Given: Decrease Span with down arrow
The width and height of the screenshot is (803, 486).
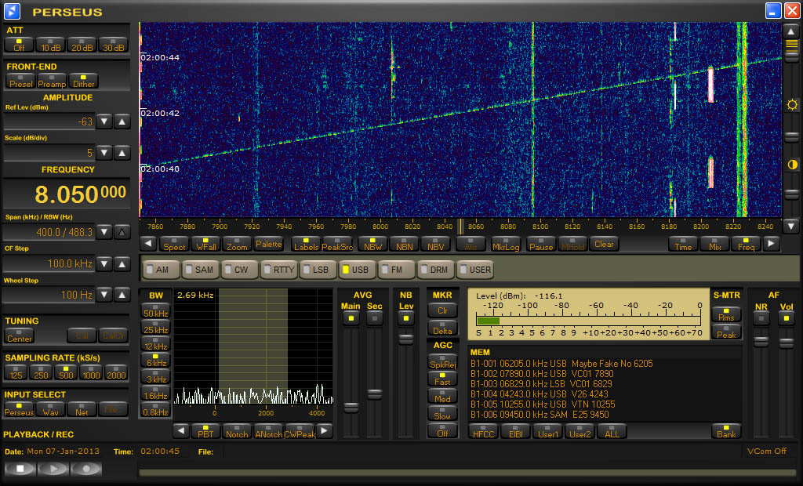Looking at the screenshot, I should point(104,232).
